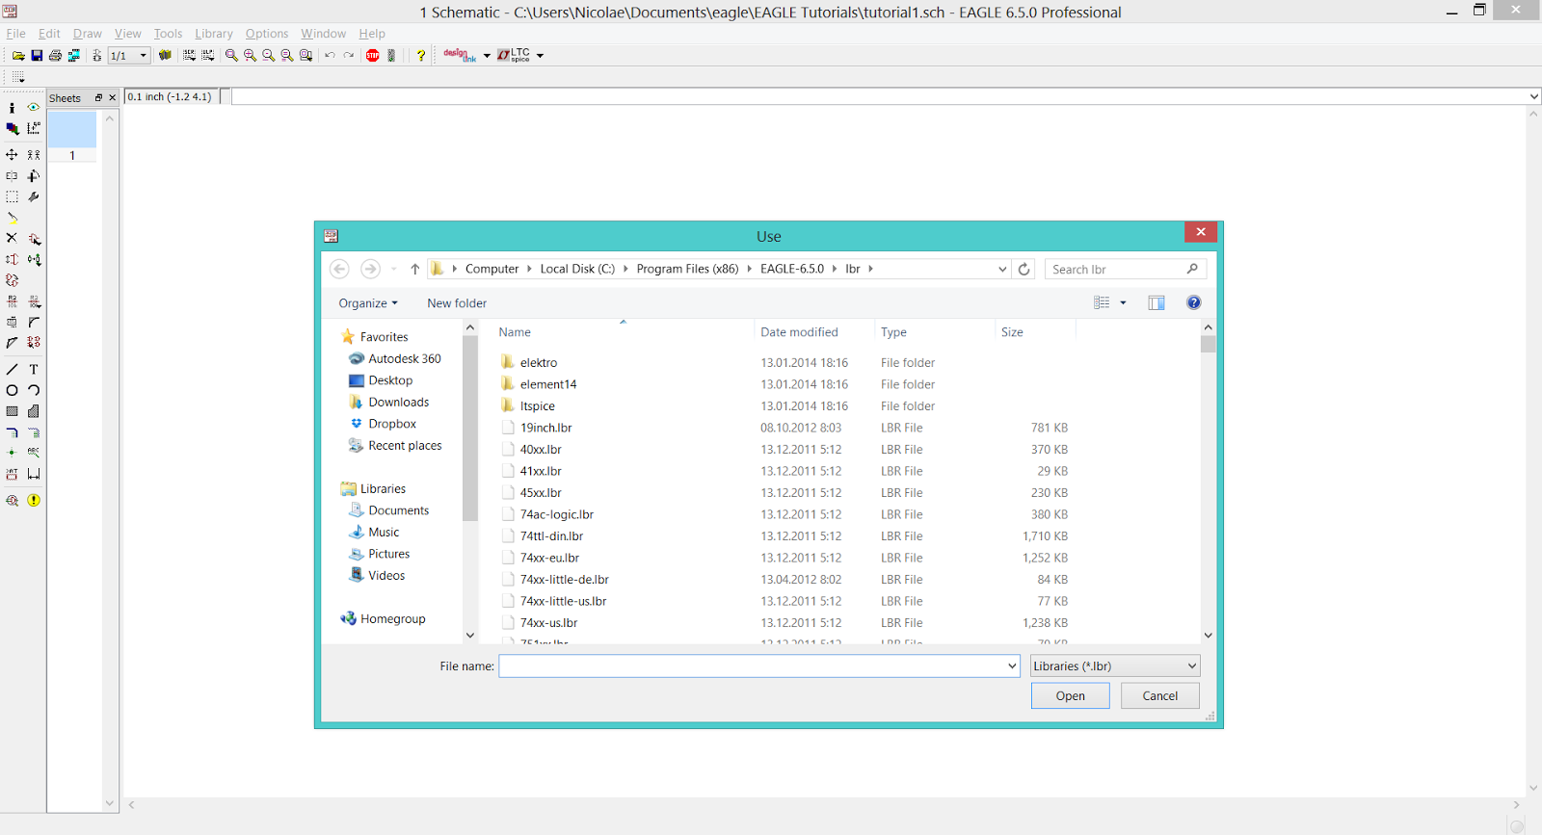
Task: Click the CAM processor icon
Action: tap(74, 56)
